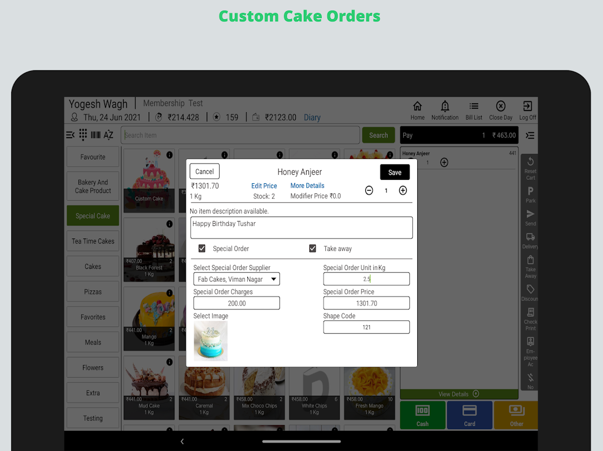
Task: Show info for Custom Cake item
Action: [169, 154]
